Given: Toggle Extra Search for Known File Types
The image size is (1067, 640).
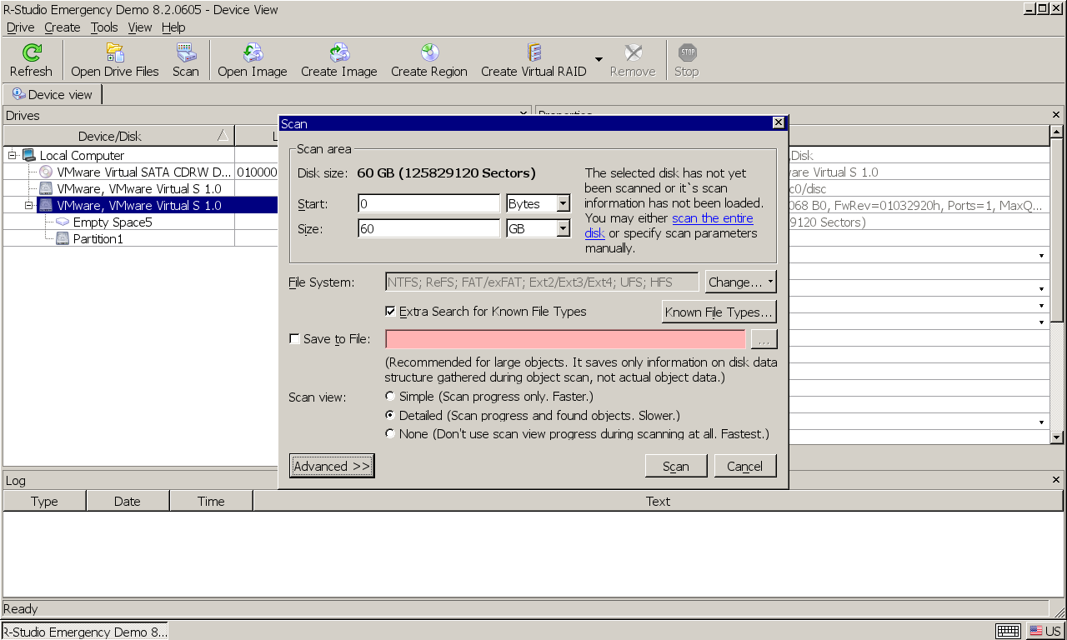Looking at the screenshot, I should (x=390, y=312).
